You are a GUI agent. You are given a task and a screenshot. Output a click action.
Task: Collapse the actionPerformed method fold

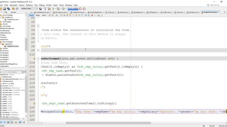pyautogui.click(x=38, y=59)
